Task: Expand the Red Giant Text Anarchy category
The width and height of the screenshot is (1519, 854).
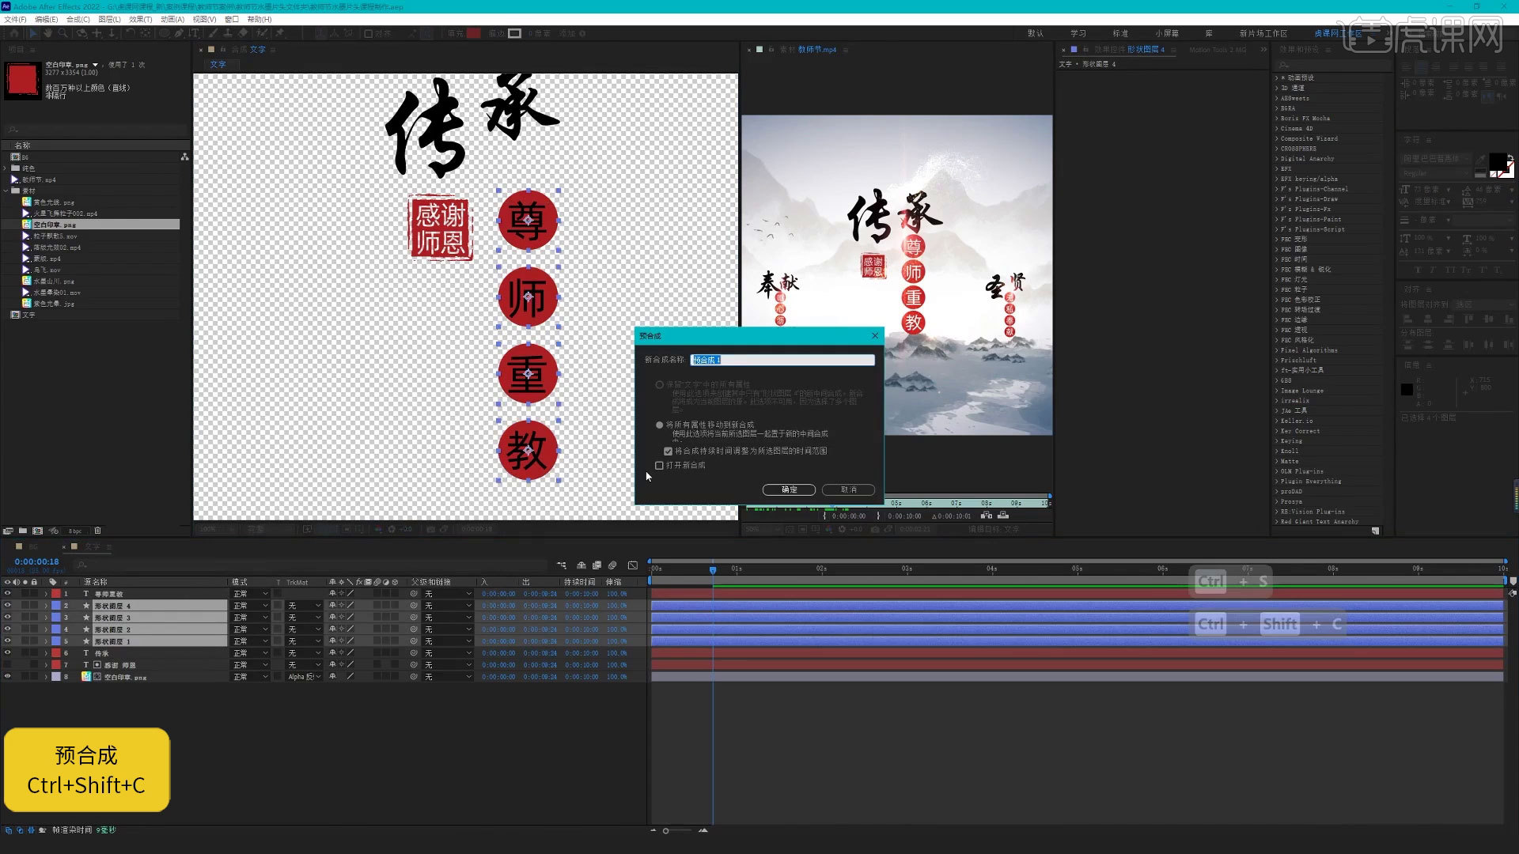Action: [1277, 522]
